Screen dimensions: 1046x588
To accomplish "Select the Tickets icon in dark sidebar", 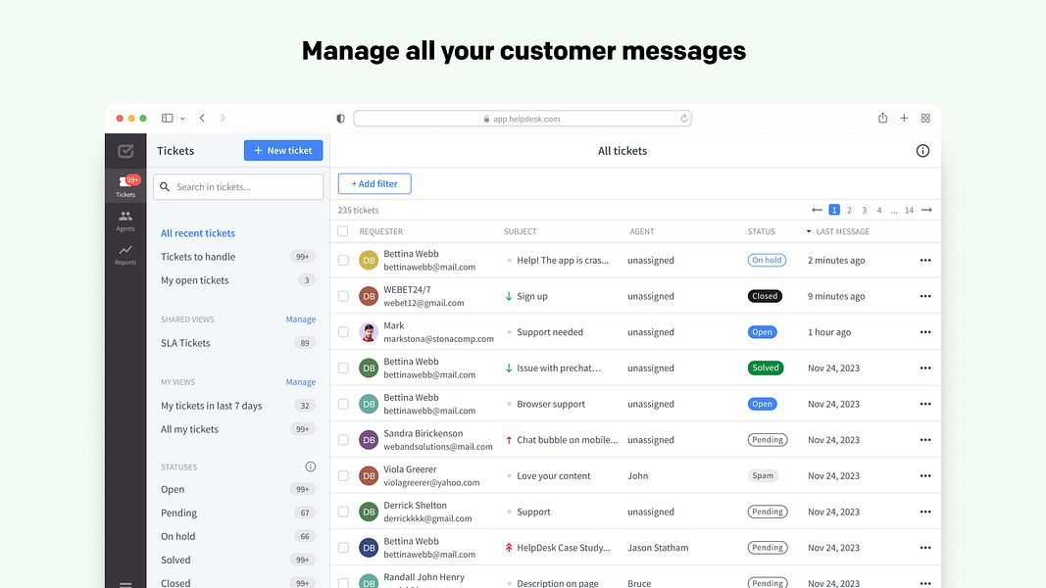I will (x=125, y=181).
